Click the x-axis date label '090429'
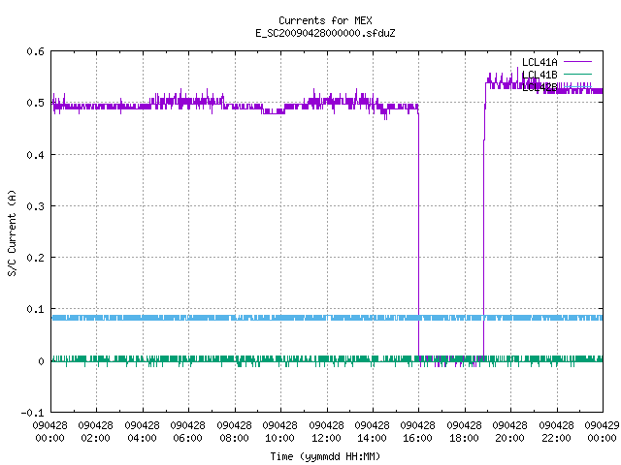Viewport: 621px width, 465px height. [602, 425]
